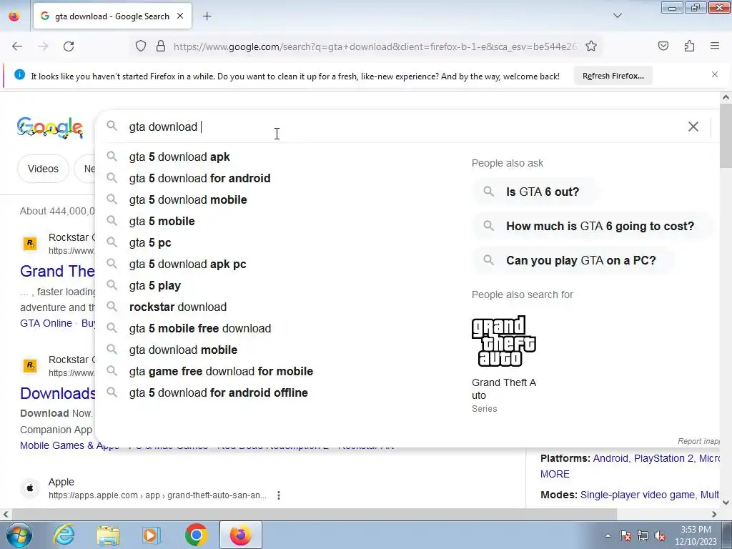Choose suggestion gta 5 download mobile

188,200
